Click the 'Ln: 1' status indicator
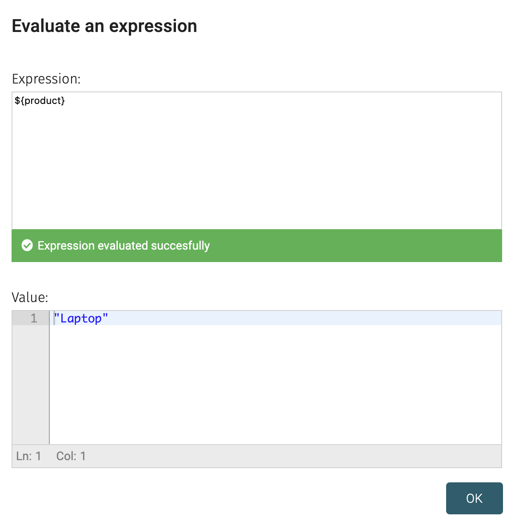This screenshot has height=517, width=519. pyautogui.click(x=29, y=456)
